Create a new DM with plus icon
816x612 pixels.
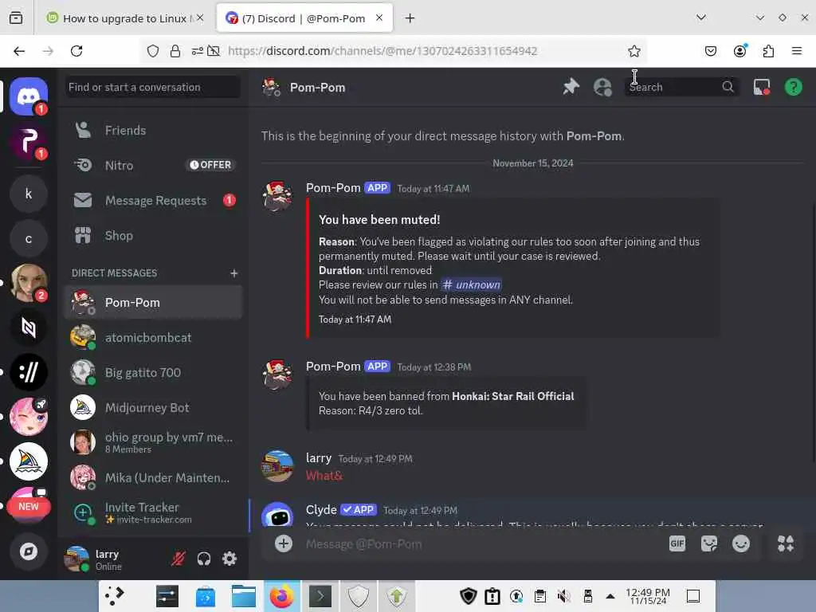tap(233, 273)
